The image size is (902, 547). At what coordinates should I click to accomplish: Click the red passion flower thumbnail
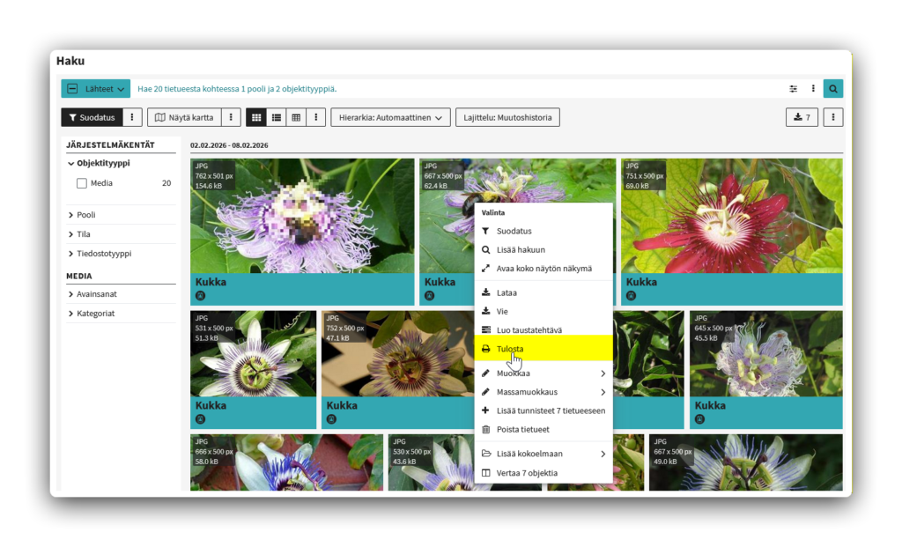coord(731,216)
